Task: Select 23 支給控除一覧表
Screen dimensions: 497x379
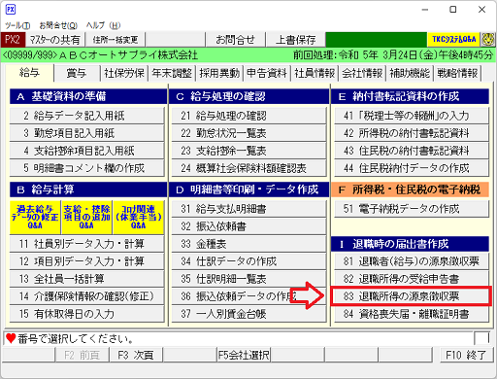Action: (x=248, y=151)
